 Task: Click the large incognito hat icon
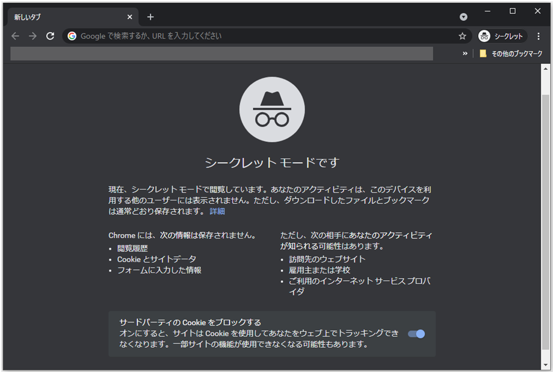272,109
